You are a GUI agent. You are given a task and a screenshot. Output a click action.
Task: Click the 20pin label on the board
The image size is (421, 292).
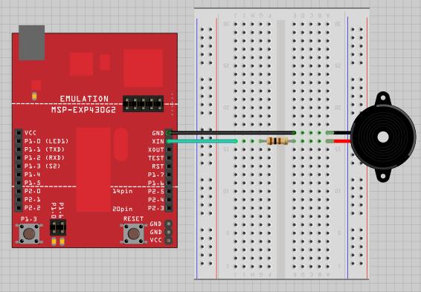pyautogui.click(x=123, y=209)
